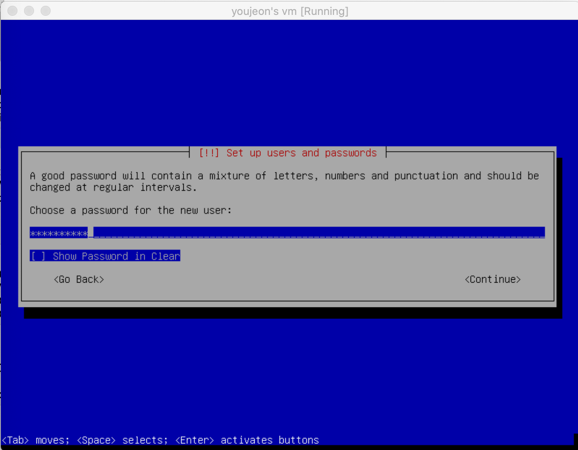Click the new user password input field
This screenshot has width=578, height=450.
[x=287, y=233]
